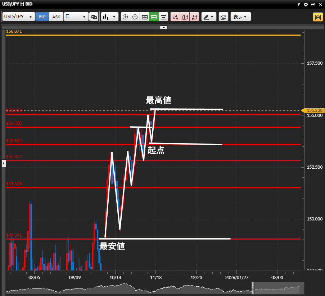Image resolution: width=325 pixels, height=296 pixels.
Task: Open the 日 timeframe dropdown
Action: [76, 17]
